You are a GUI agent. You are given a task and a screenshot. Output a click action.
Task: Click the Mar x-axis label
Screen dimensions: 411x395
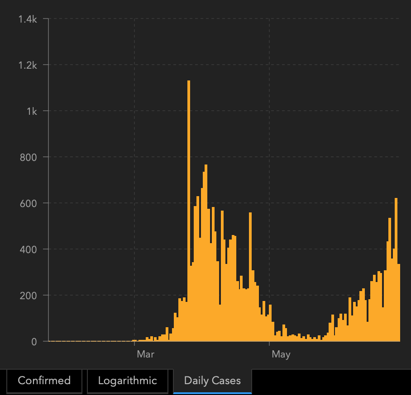click(x=145, y=354)
